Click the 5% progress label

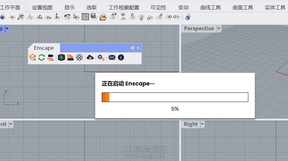175,109
